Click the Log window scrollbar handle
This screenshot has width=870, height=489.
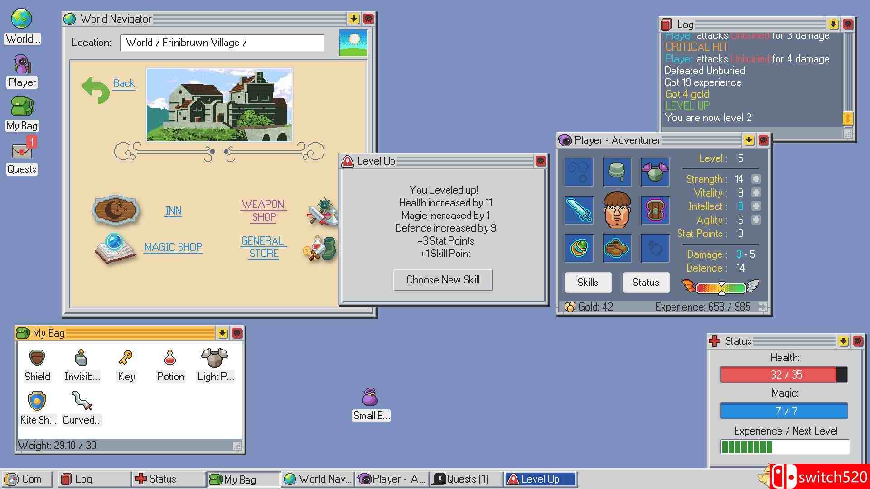[847, 119]
